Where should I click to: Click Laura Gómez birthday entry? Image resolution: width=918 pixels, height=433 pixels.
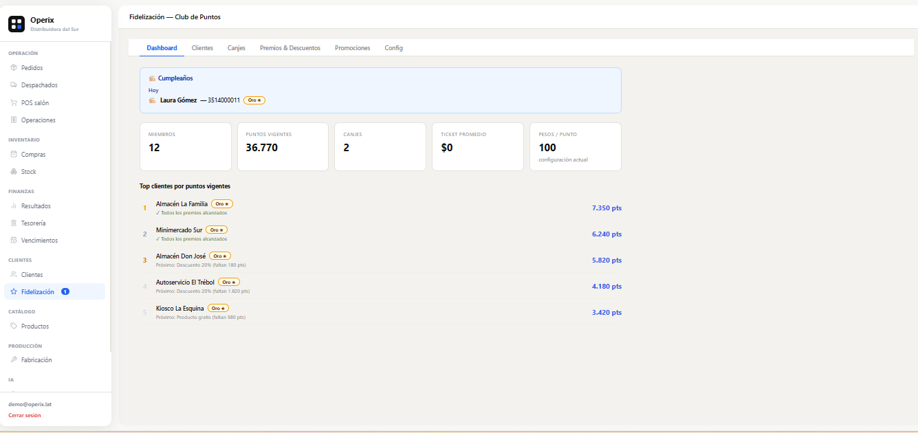(207, 100)
